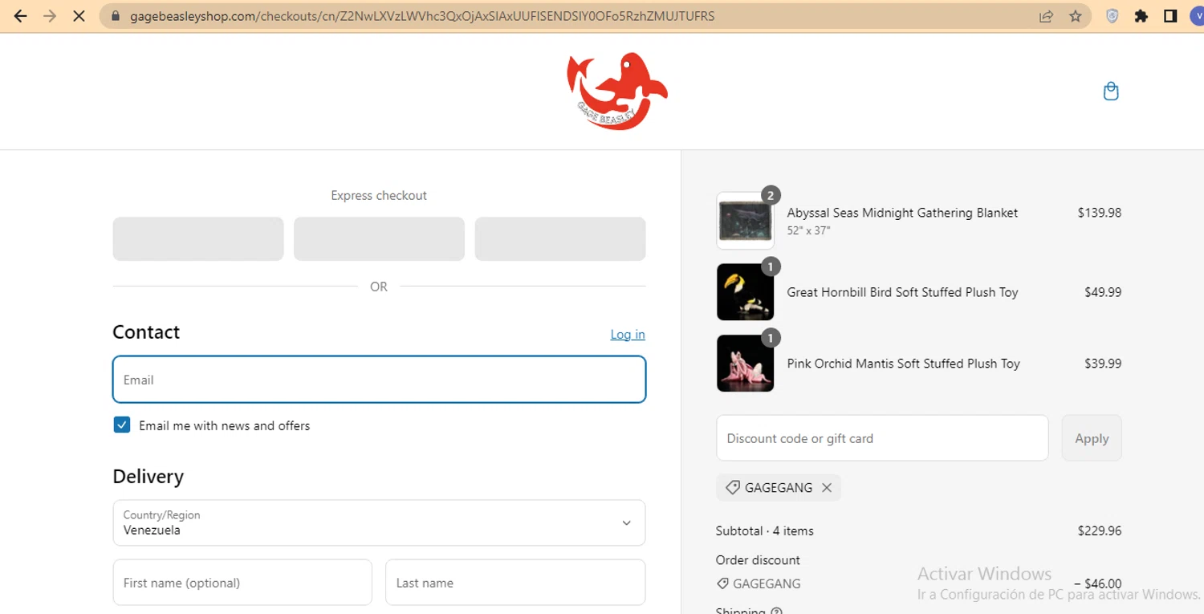Click the GAGEGANG applied discount chip
1204x614 pixels.
click(778, 487)
